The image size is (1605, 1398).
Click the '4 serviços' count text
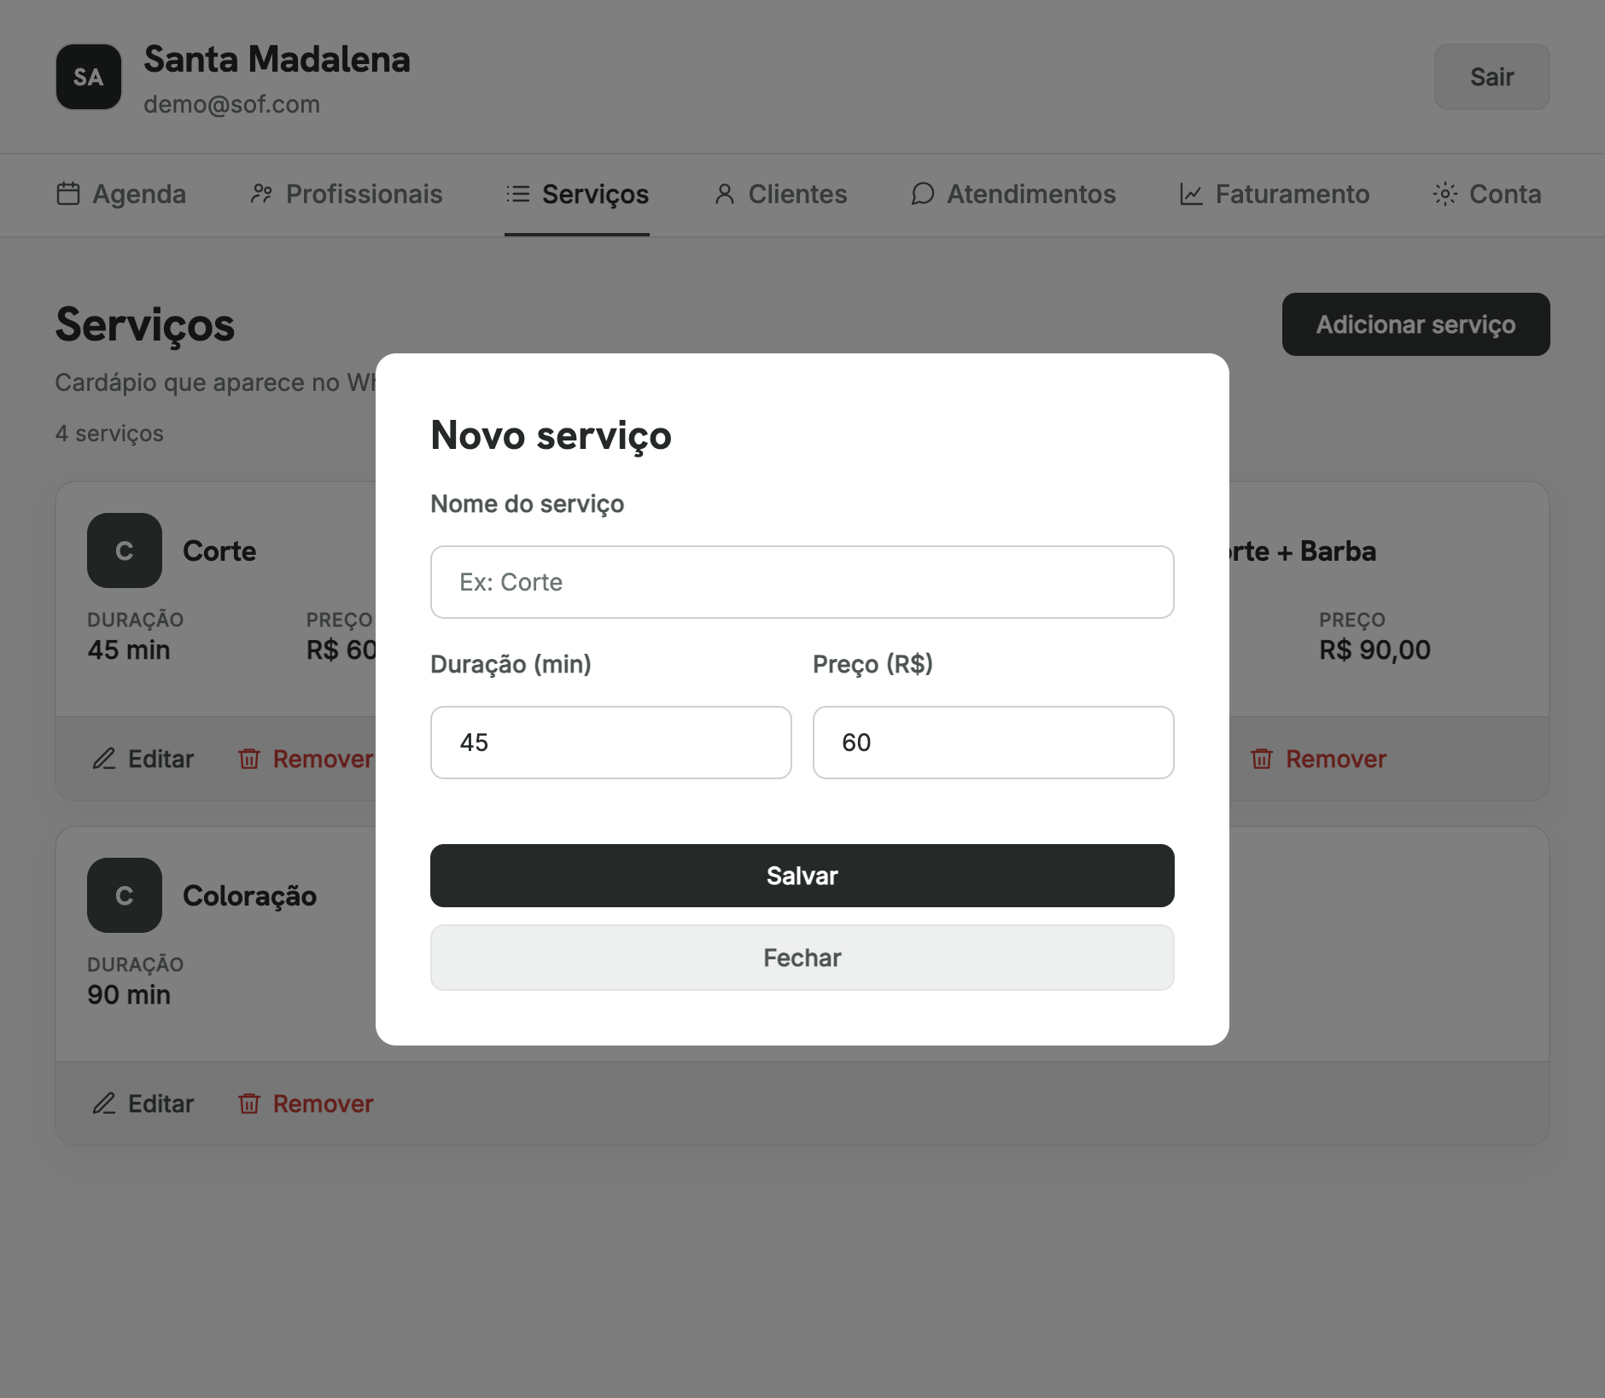click(x=109, y=434)
